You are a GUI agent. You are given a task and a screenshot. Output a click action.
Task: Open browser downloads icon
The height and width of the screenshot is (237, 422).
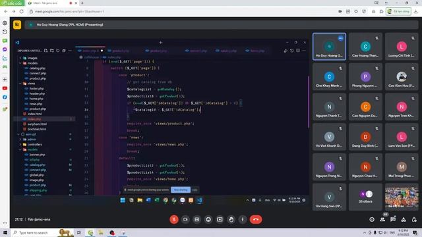click(416, 12)
